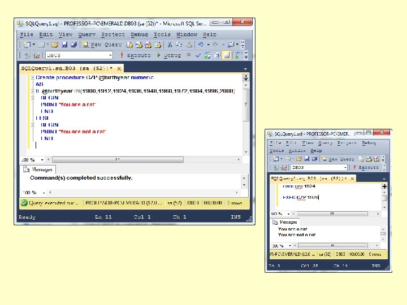Click 'Query executed suc...' status text
Image resolution: width=407 pixels, height=305 pixels.
[54, 203]
